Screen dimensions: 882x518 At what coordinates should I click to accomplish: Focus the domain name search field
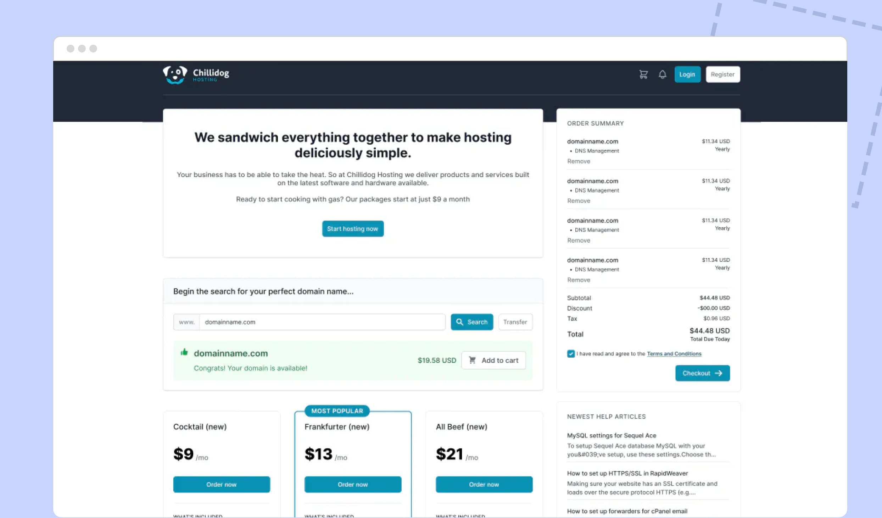point(322,322)
